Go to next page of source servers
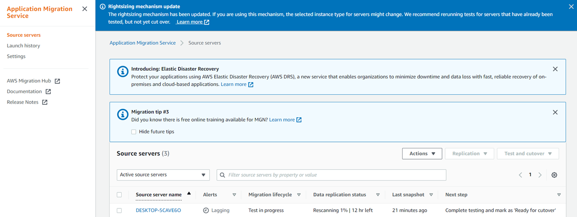Screen dimensions: 577x217 pos(540,175)
